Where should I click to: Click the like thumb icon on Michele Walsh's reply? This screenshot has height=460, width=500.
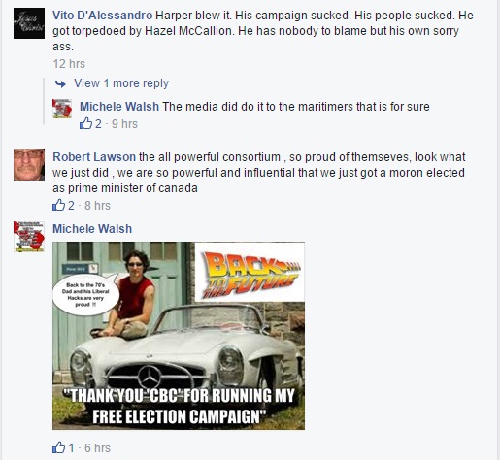pyautogui.click(x=85, y=123)
